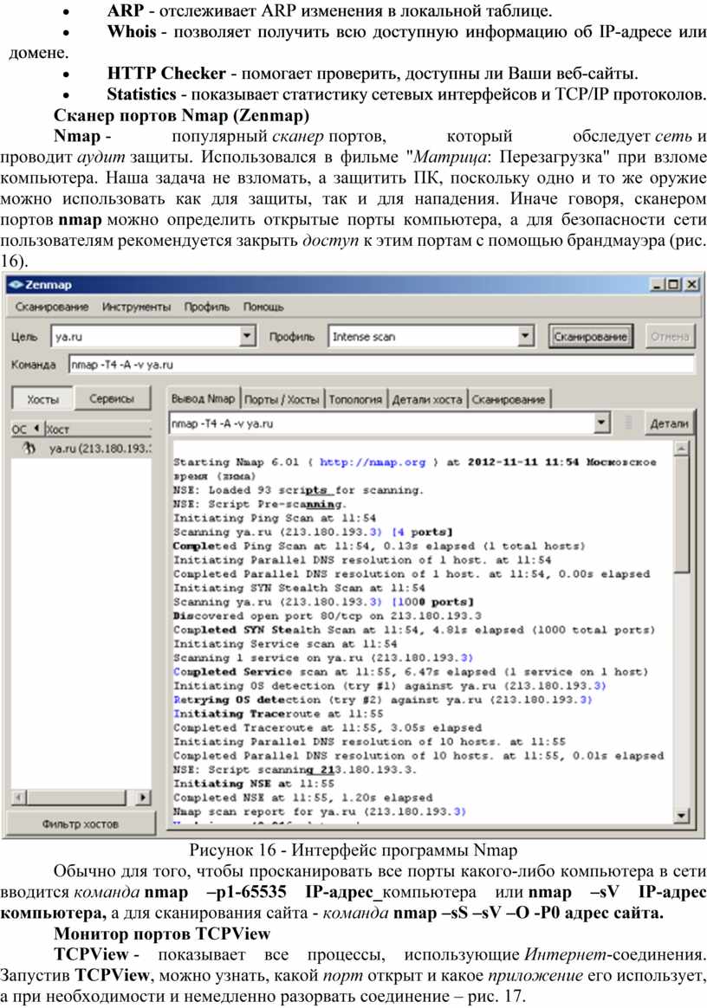Start the scan with the Сканирование button

(591, 336)
